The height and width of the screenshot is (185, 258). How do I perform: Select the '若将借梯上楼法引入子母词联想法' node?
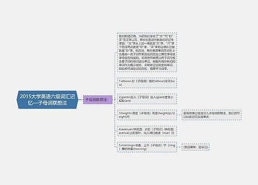pyautogui.click(x=212, y=115)
